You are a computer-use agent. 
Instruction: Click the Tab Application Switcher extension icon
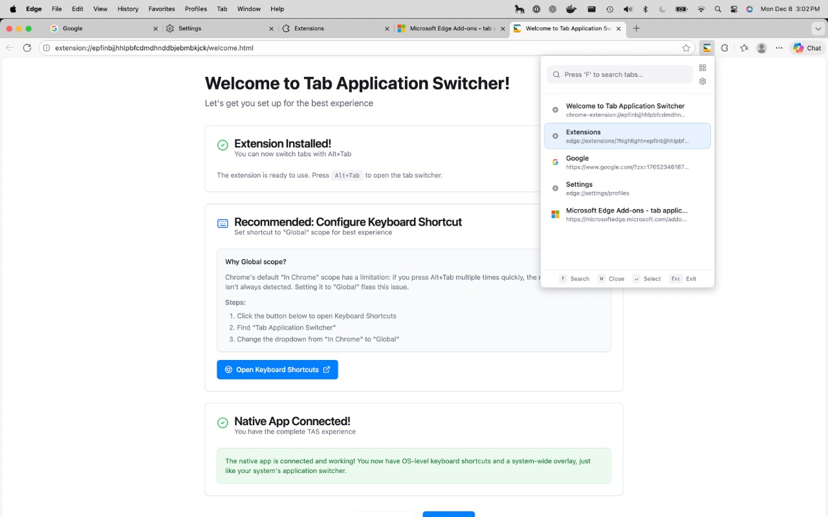(x=707, y=48)
